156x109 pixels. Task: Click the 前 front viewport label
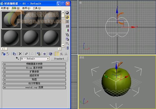(80, 3)
